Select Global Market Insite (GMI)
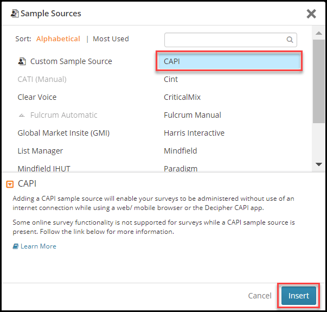Viewport: 327px width, 312px height. (x=63, y=133)
